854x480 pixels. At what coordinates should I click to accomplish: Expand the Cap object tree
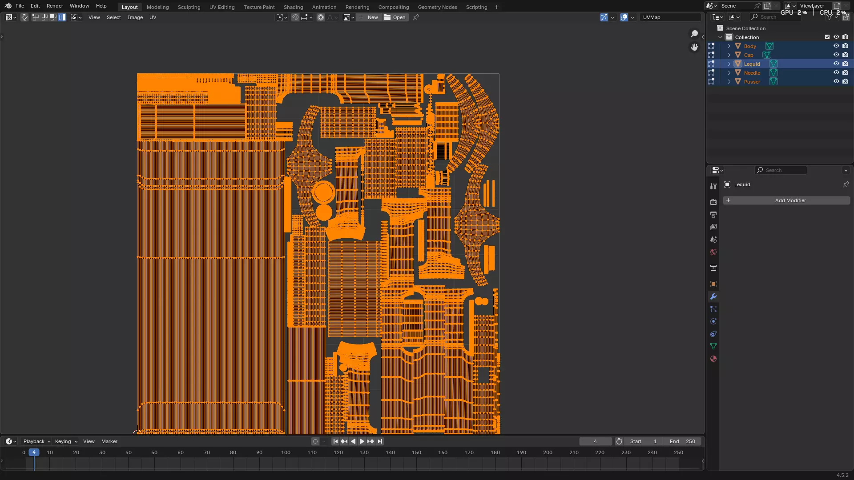tap(729, 55)
